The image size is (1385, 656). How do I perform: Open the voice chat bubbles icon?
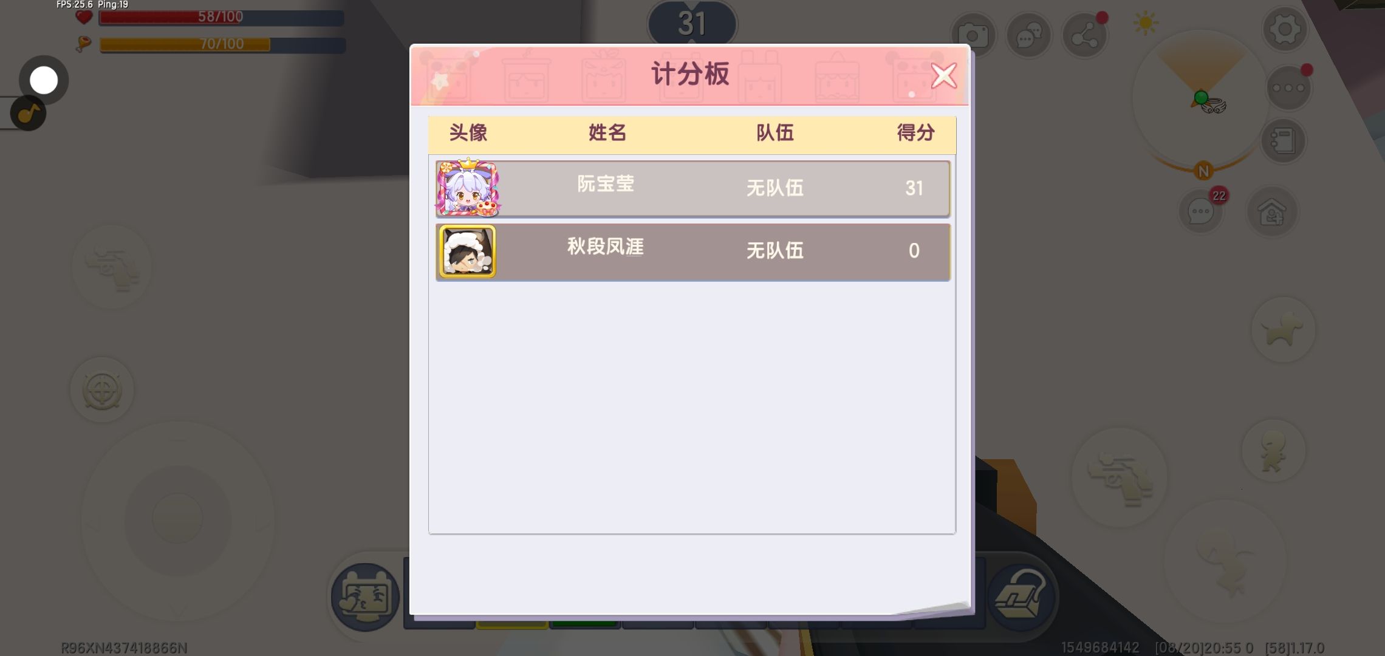[1028, 36]
